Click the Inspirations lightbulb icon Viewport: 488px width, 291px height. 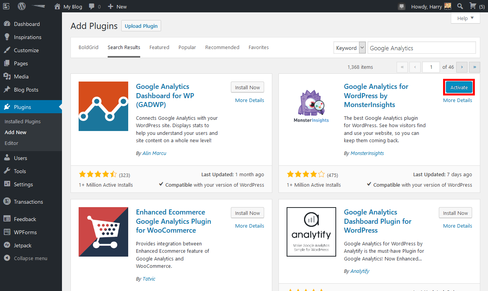pos(7,37)
